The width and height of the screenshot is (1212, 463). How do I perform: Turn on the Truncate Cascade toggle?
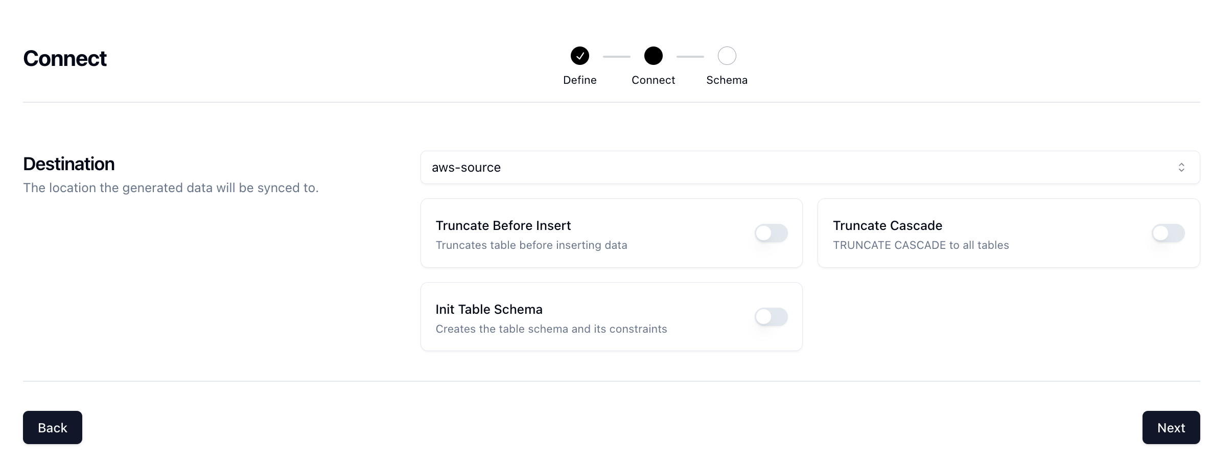1168,233
